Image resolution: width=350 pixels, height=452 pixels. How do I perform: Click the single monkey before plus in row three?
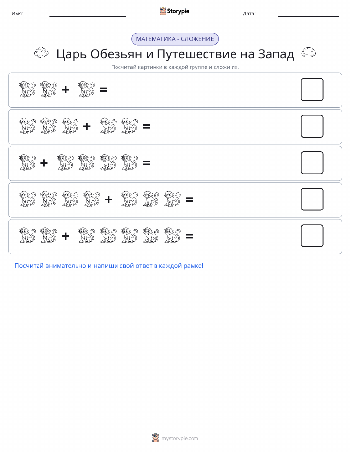(x=27, y=162)
